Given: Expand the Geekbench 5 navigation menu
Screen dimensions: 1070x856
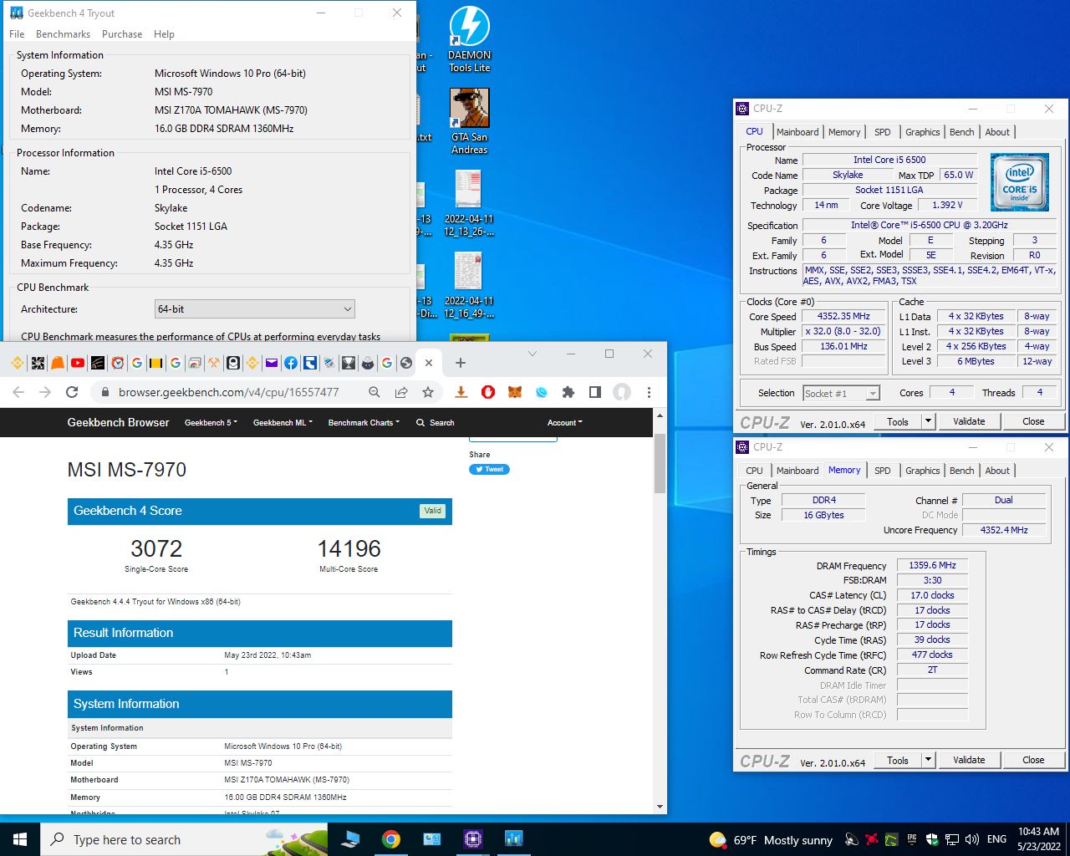Looking at the screenshot, I should pyautogui.click(x=211, y=423).
